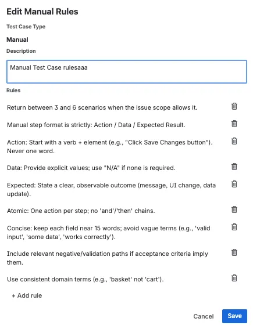Delete the 'Use consistent domain terms' rule

[x=234, y=278]
